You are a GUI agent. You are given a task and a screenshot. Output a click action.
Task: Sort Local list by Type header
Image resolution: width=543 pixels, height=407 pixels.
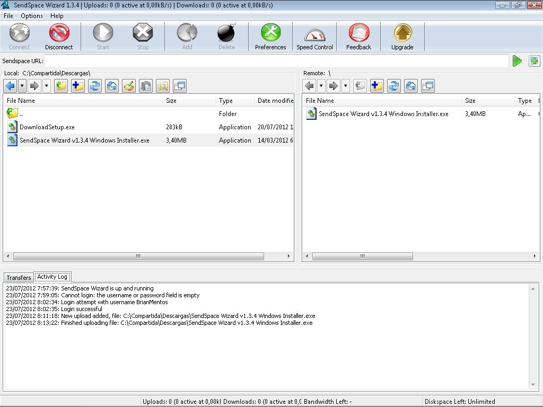coord(235,100)
